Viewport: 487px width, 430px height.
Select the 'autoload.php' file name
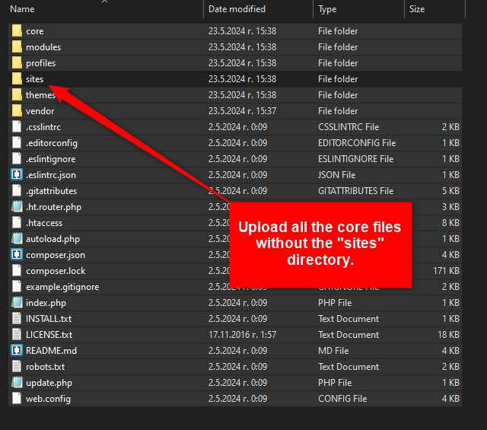point(53,239)
